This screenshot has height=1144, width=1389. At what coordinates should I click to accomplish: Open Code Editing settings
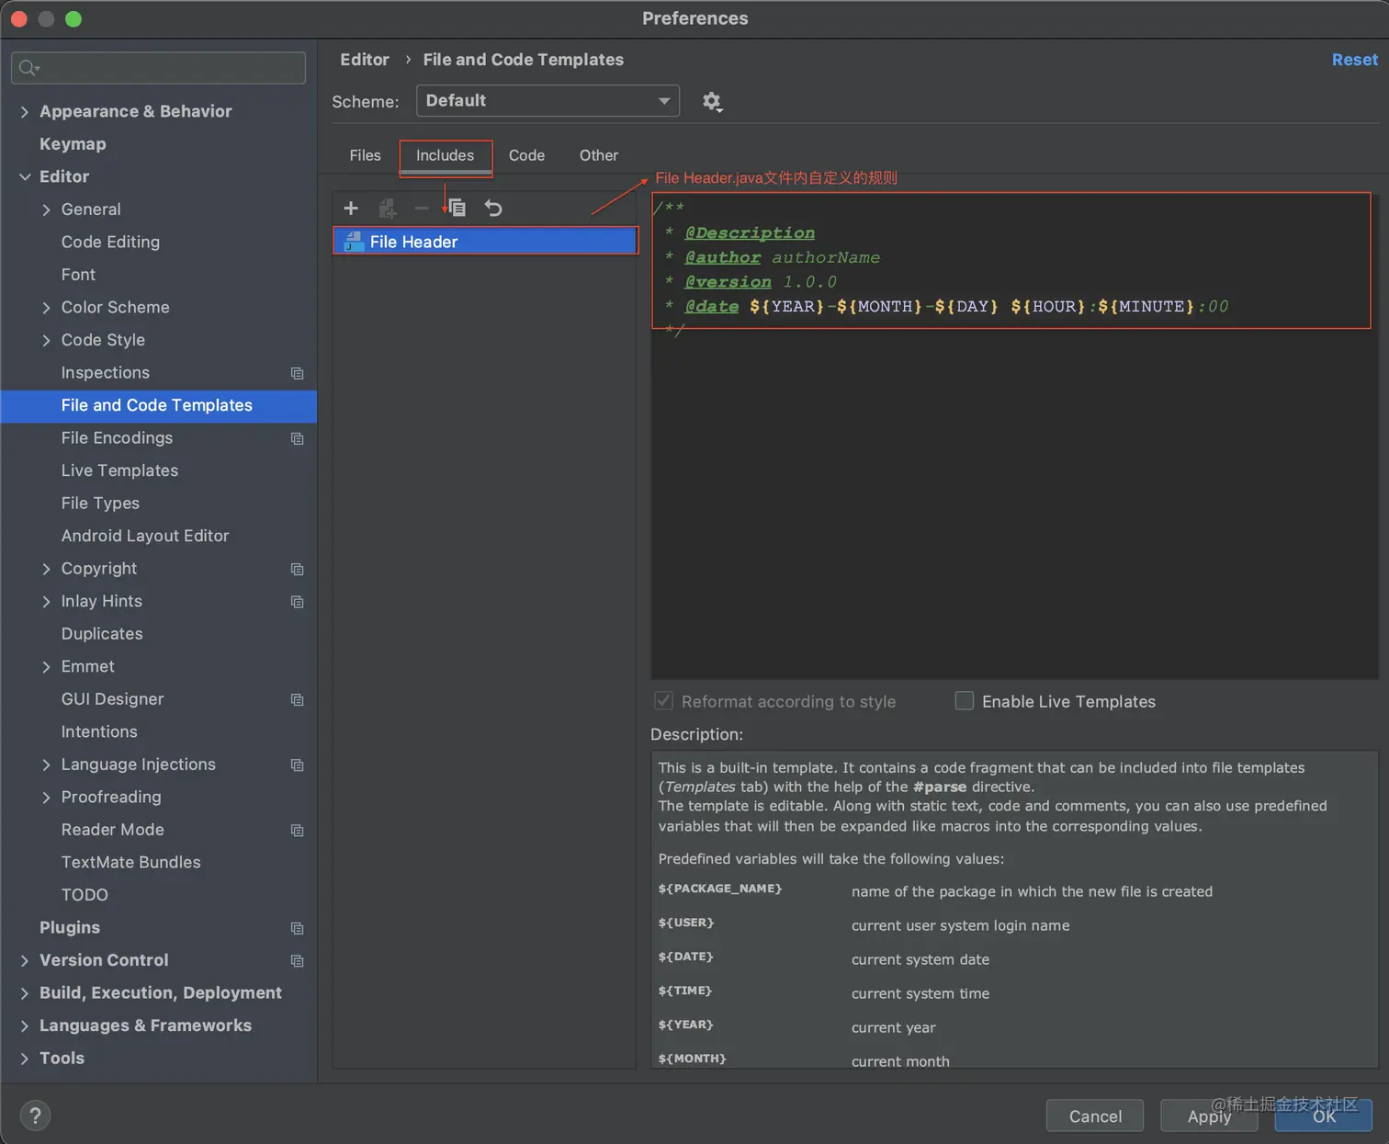(110, 242)
